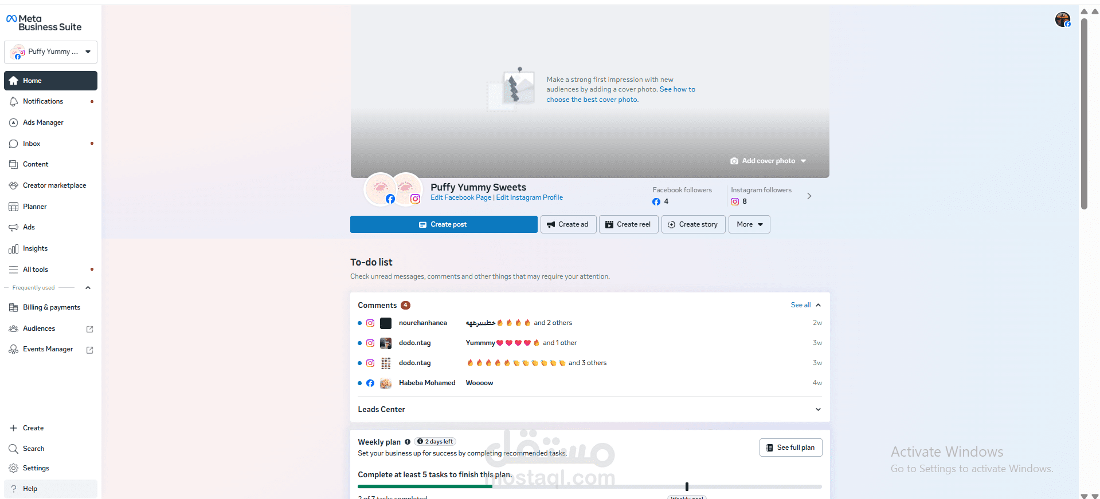Click the Settings gear icon
Image resolution: width=1100 pixels, height=499 pixels.
14,468
